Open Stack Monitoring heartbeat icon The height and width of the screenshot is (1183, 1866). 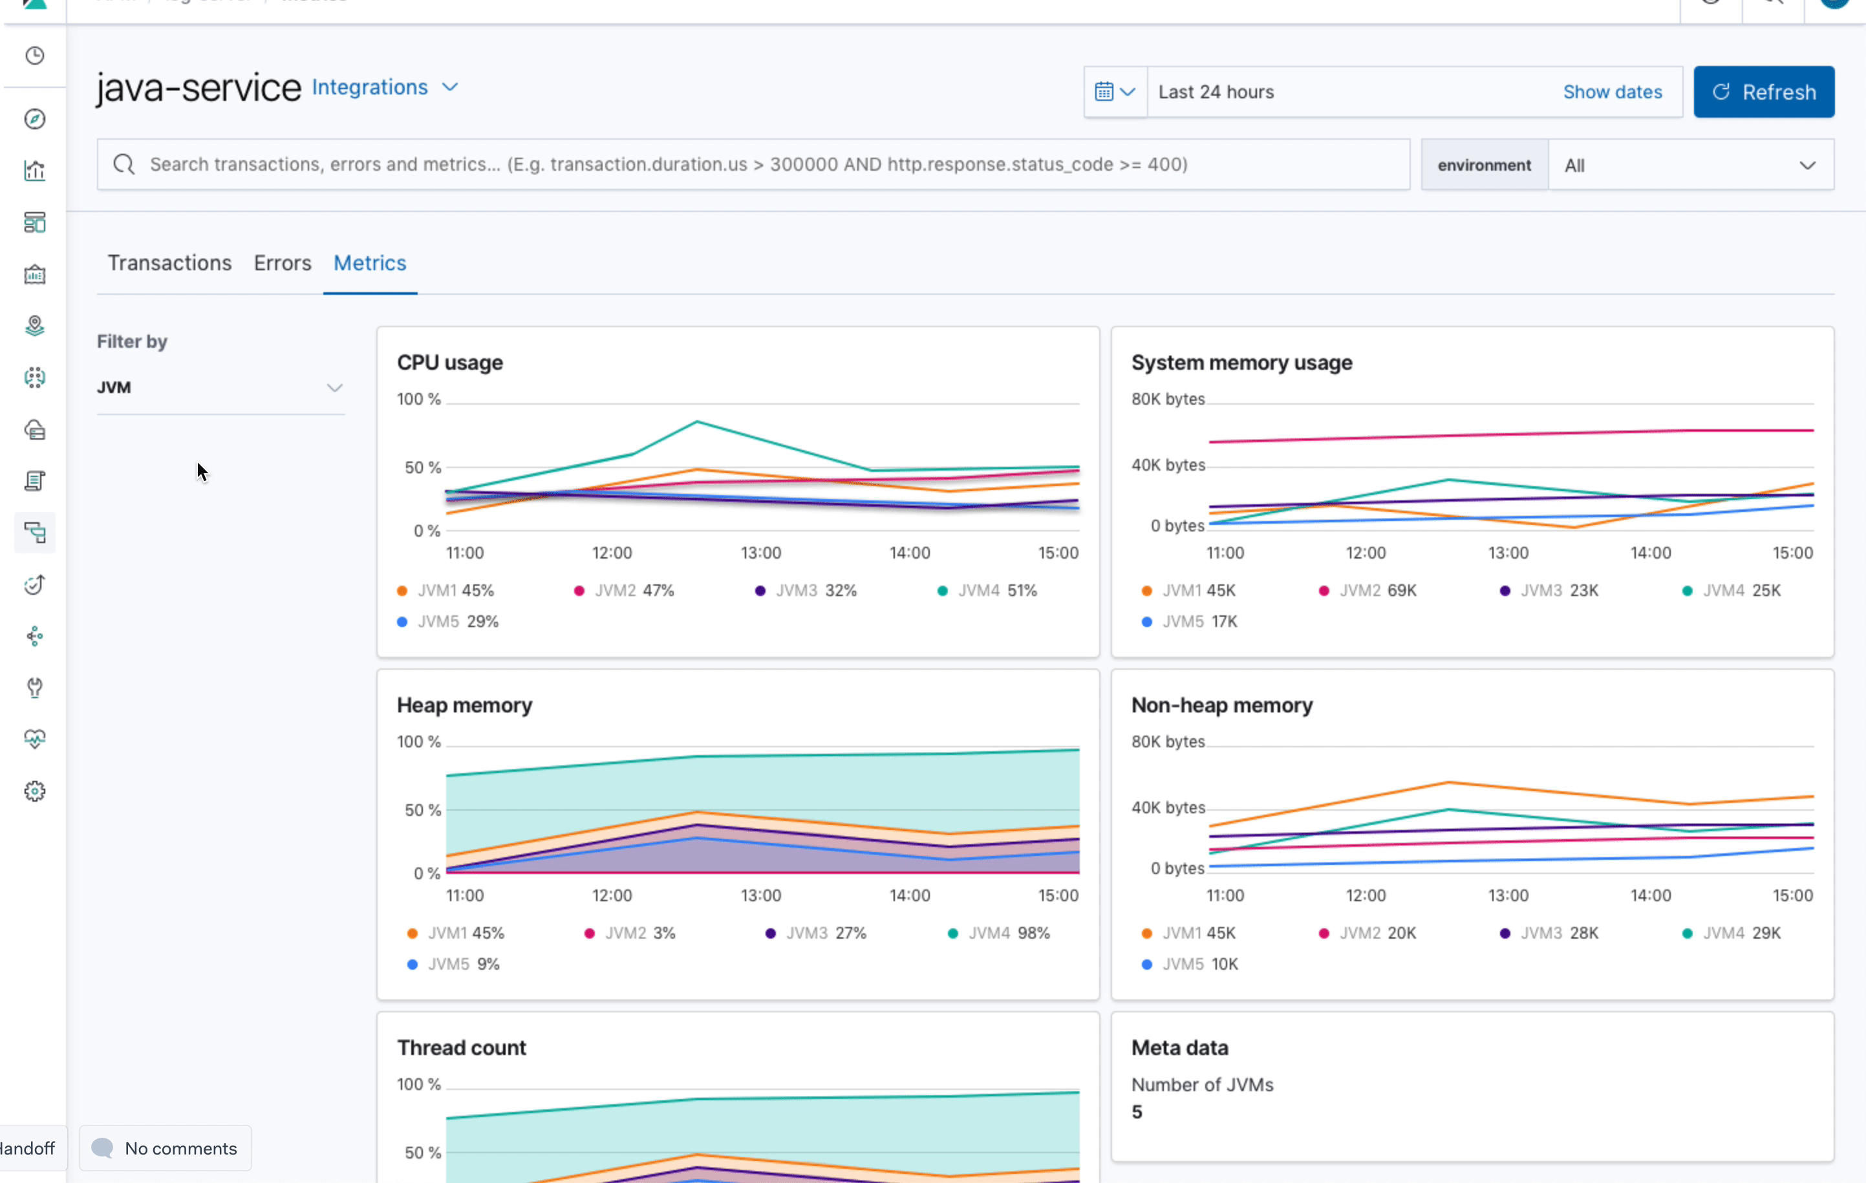pos(35,739)
